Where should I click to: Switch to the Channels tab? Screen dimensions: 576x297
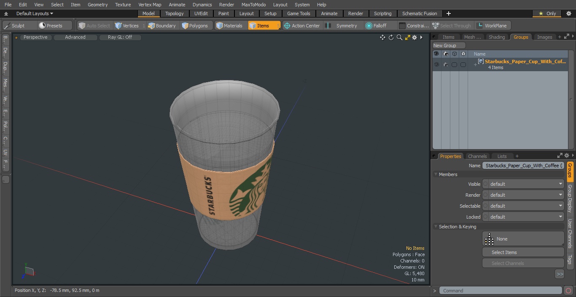pyautogui.click(x=477, y=156)
